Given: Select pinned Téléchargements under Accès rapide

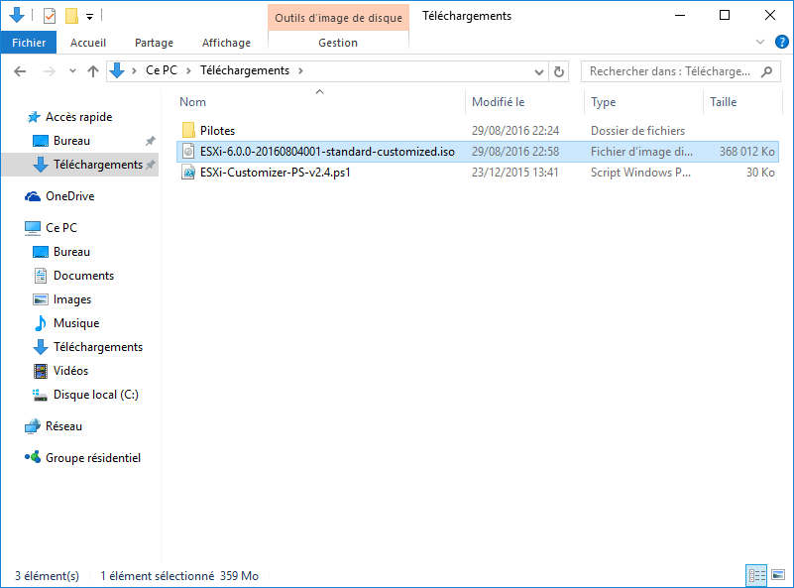Looking at the screenshot, I should click(98, 165).
